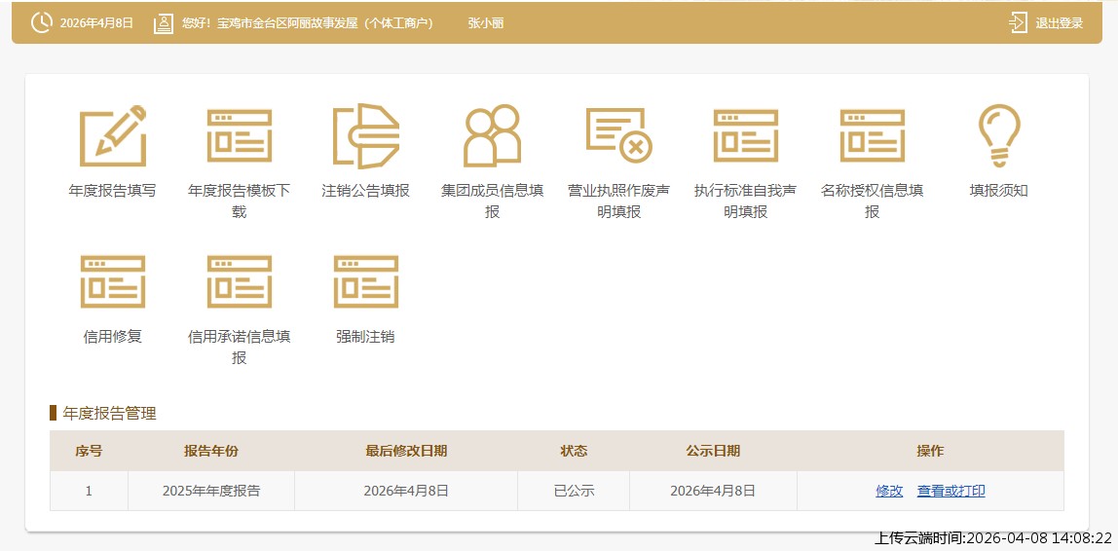Screen dimensions: 1118x551
Task: Click the 年度报告模板下载 label text
Action: (240, 202)
